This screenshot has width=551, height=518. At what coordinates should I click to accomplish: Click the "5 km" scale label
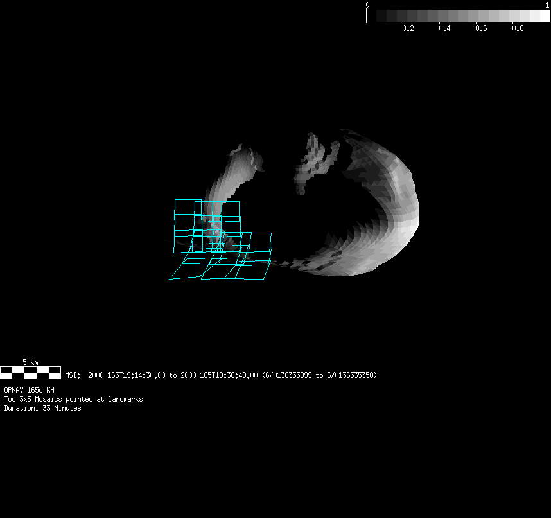30,362
